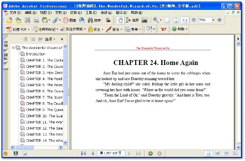The height and width of the screenshot is (161, 245).
Task: Click the full screen view icon in status bar
Action: (x=16, y=154)
